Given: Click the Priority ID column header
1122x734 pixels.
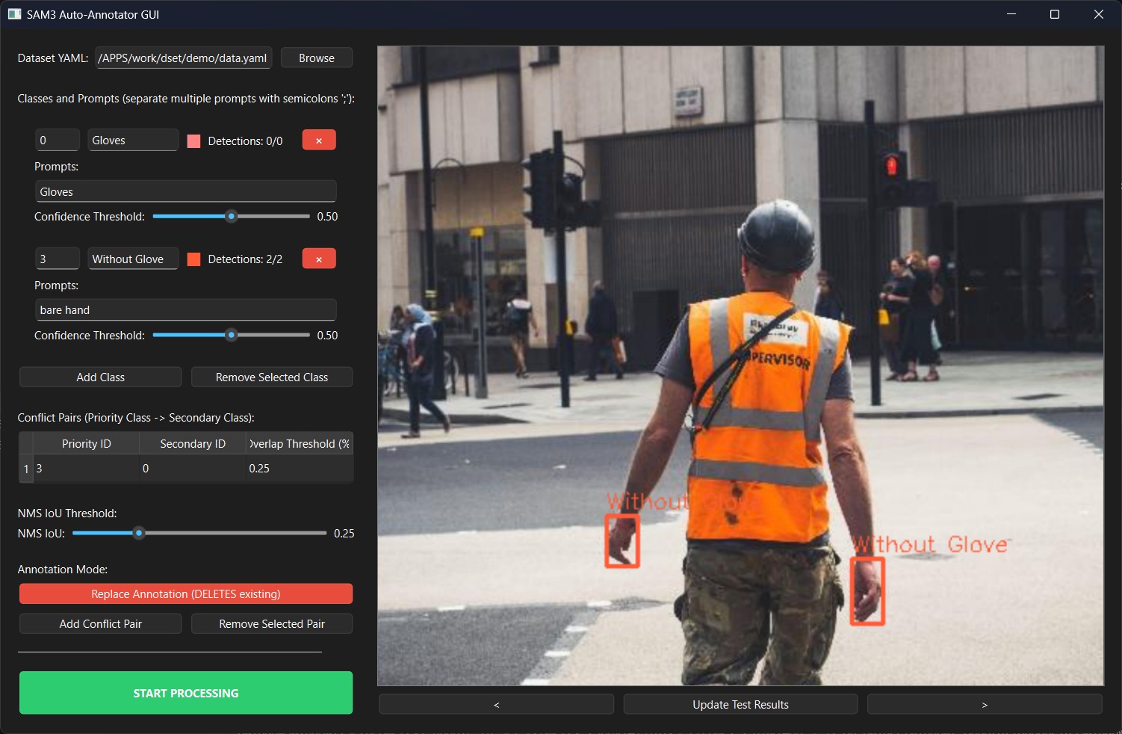Looking at the screenshot, I should point(87,444).
